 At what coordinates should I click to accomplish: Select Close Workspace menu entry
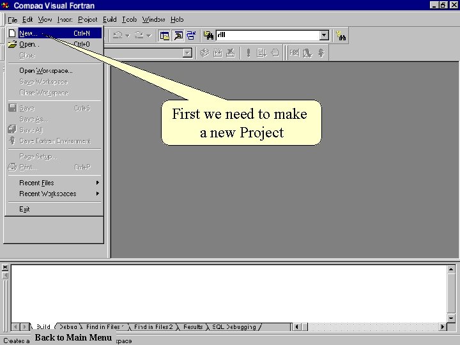pyautogui.click(x=54, y=93)
